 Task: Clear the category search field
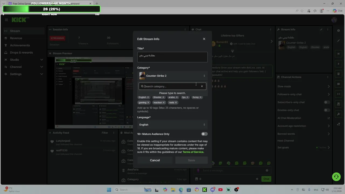coord(202,86)
